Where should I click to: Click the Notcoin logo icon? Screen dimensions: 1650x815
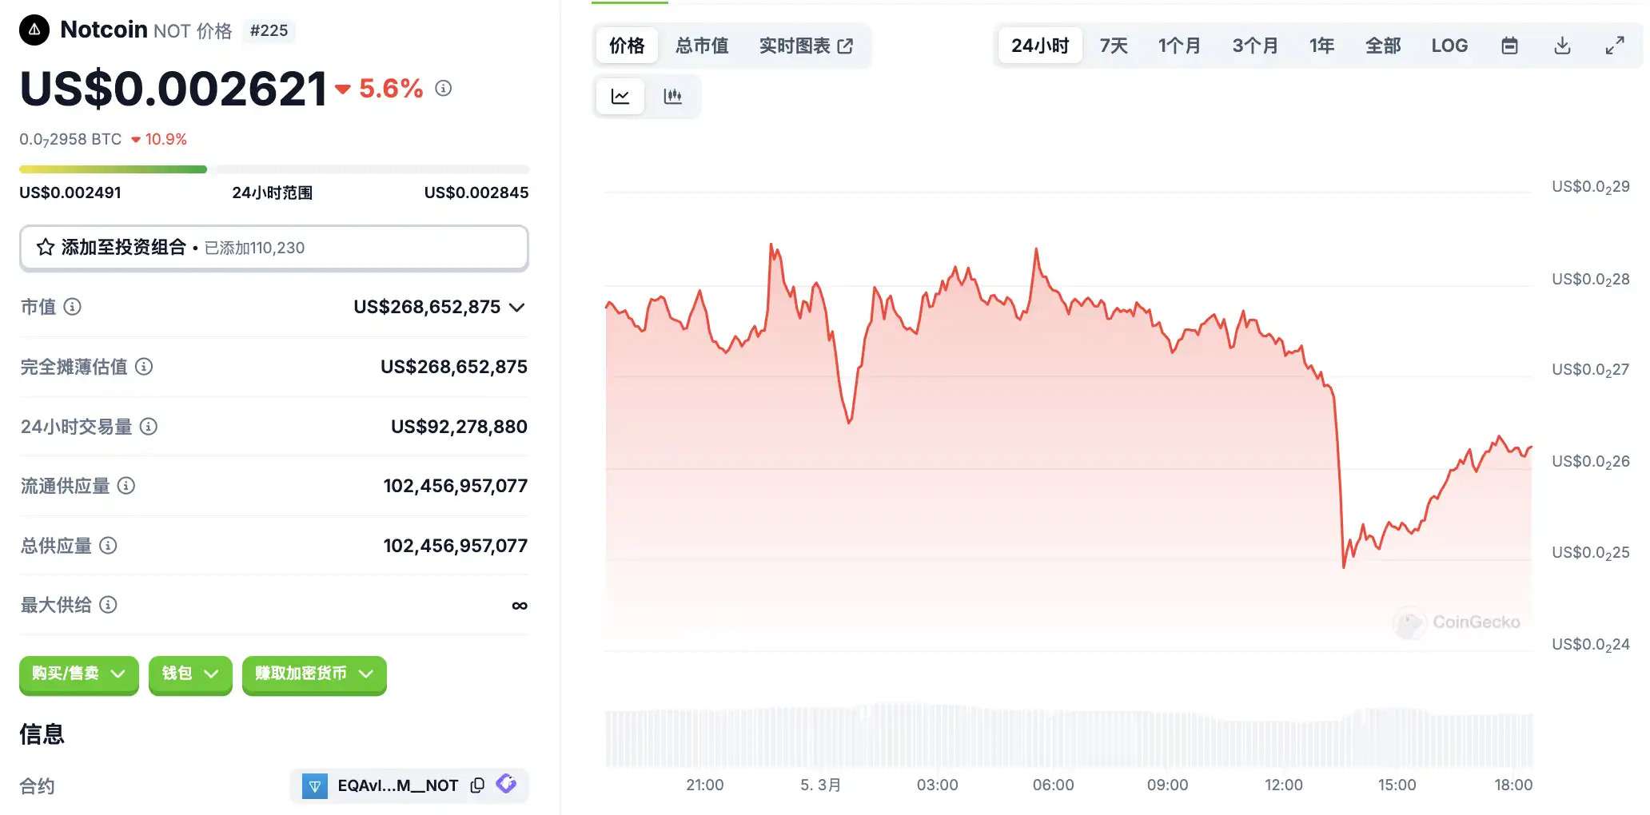pos(34,30)
